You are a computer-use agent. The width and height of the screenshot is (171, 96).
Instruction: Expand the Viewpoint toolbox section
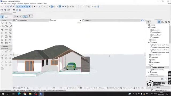1,46
